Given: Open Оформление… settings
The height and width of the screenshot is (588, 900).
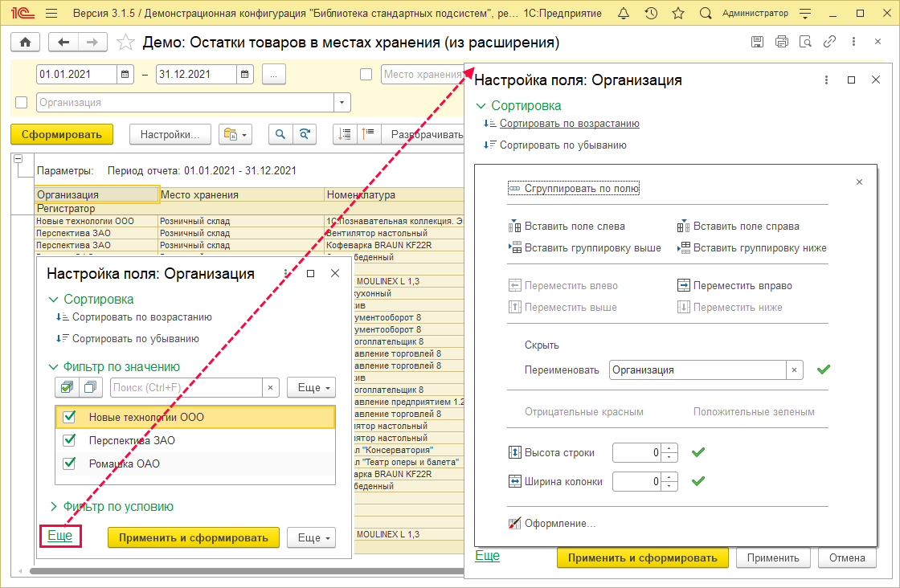Looking at the screenshot, I should (552, 523).
